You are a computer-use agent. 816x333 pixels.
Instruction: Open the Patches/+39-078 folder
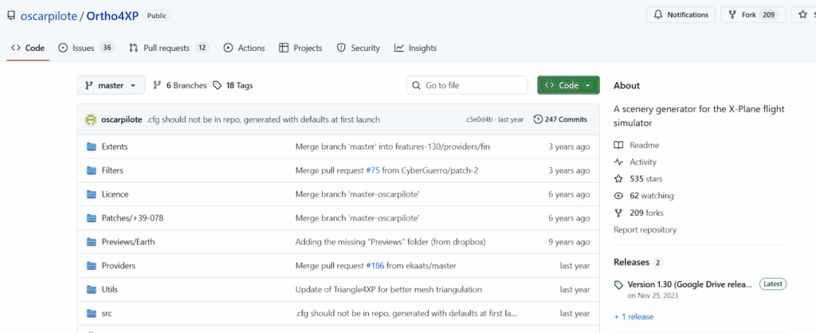coord(133,218)
